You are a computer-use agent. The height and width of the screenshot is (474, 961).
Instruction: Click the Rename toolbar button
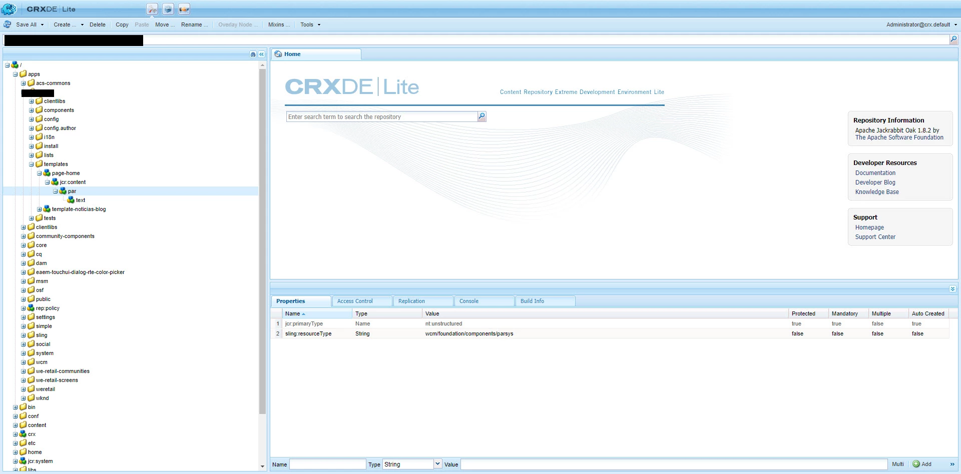click(x=194, y=24)
